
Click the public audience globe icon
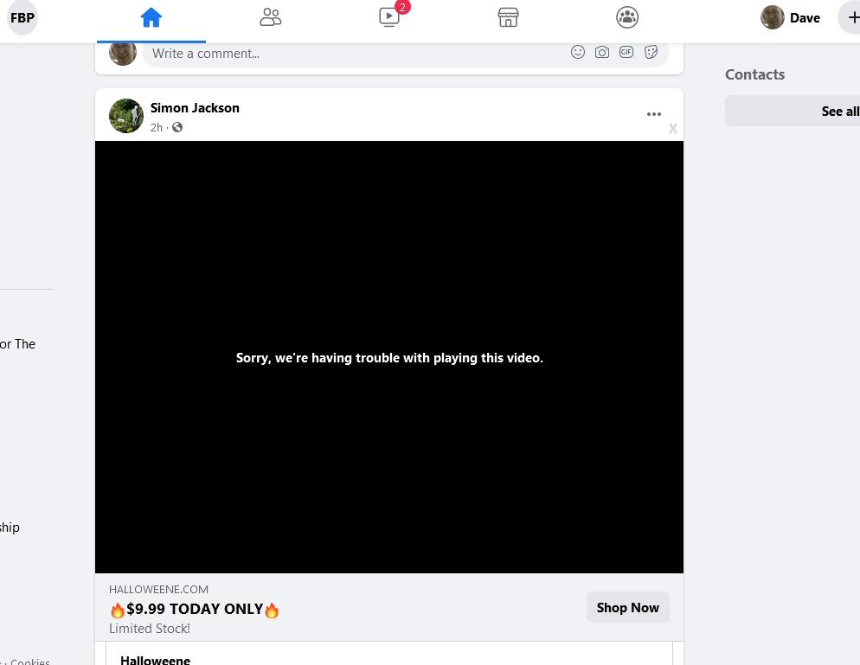pos(177,127)
